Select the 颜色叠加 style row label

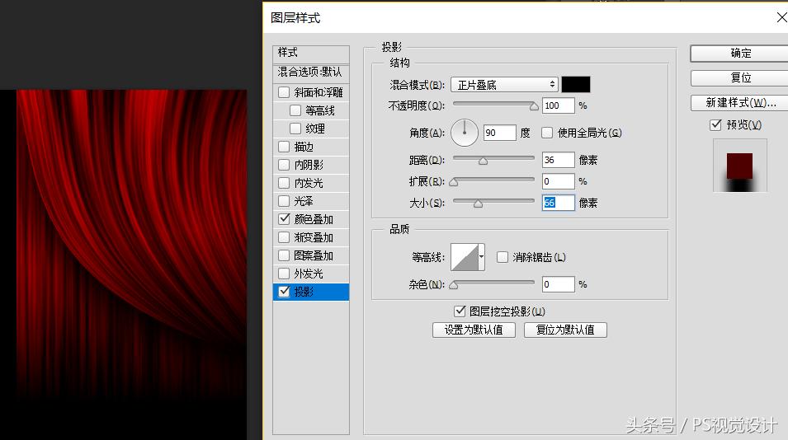pos(314,219)
